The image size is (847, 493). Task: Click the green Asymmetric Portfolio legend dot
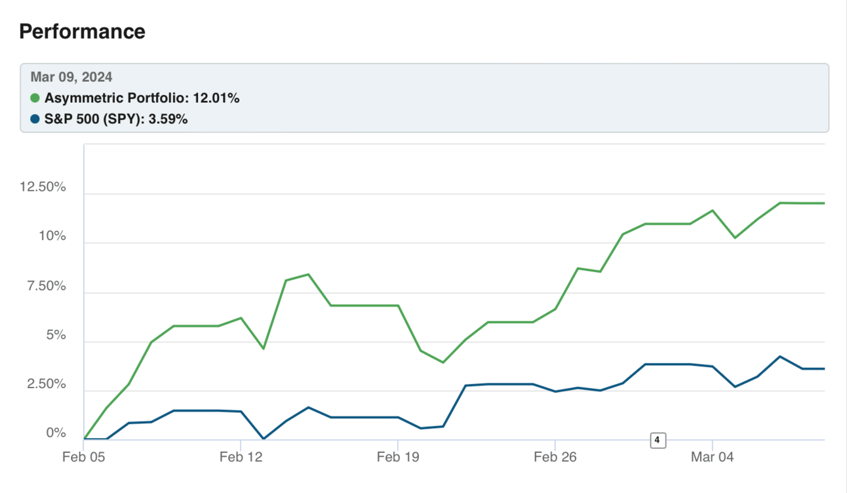[35, 99]
